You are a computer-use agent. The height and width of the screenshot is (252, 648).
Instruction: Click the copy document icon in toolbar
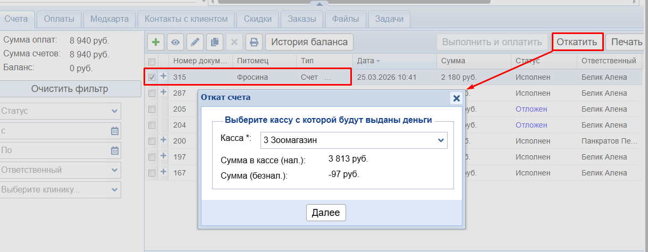pos(215,42)
